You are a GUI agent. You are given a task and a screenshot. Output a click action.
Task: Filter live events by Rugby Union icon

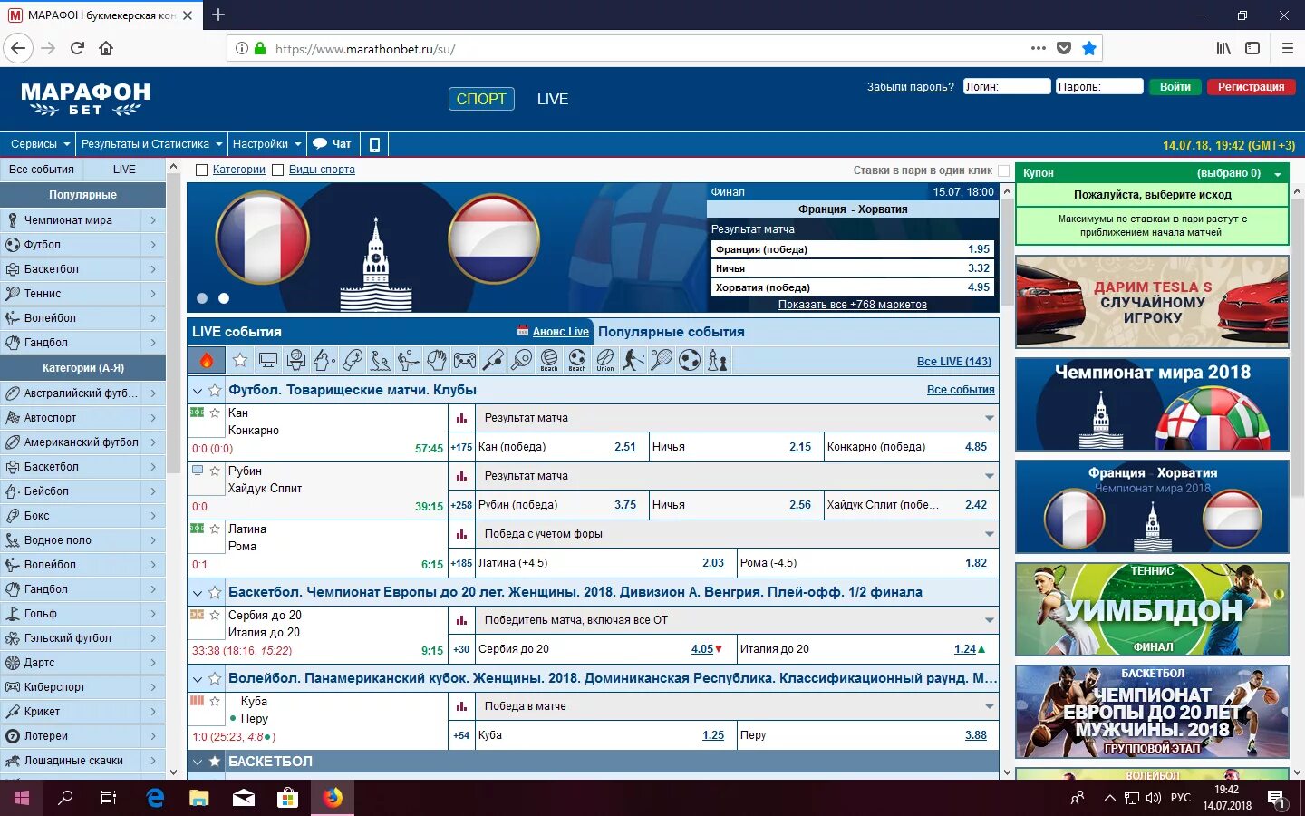[605, 360]
